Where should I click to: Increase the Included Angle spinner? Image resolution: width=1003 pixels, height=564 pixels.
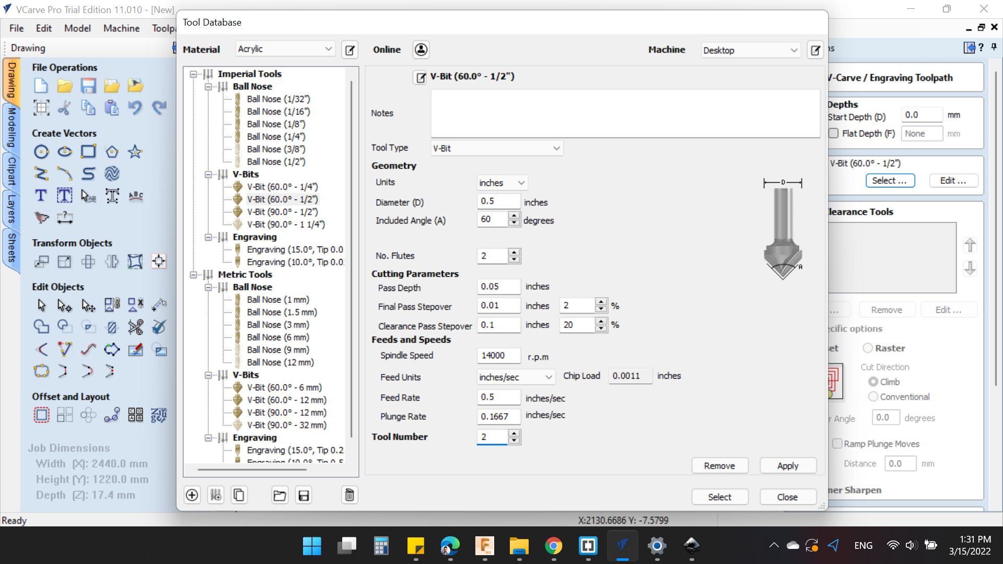pyautogui.click(x=514, y=216)
